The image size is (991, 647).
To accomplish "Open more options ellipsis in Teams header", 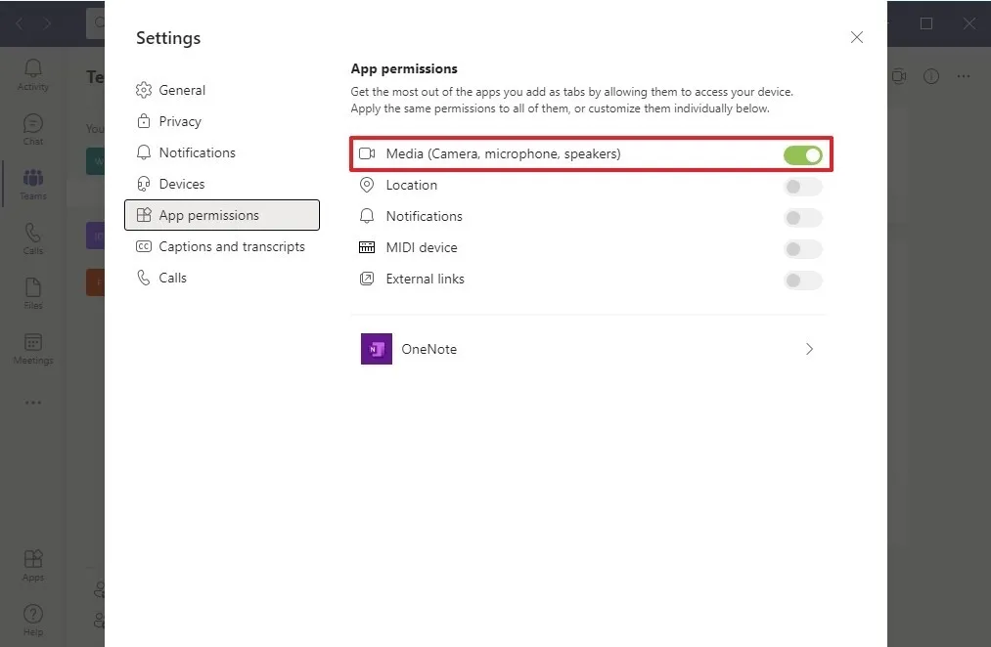I will point(964,76).
